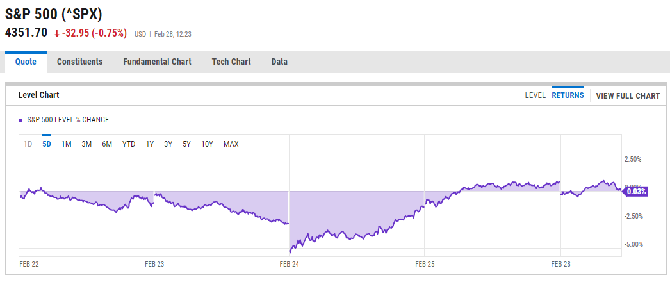670x282 pixels.
Task: Switch to the Quote tab
Action: (26, 62)
